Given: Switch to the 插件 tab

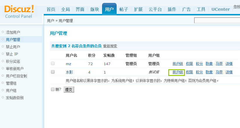Looking at the screenshot, I should [x=172, y=9].
